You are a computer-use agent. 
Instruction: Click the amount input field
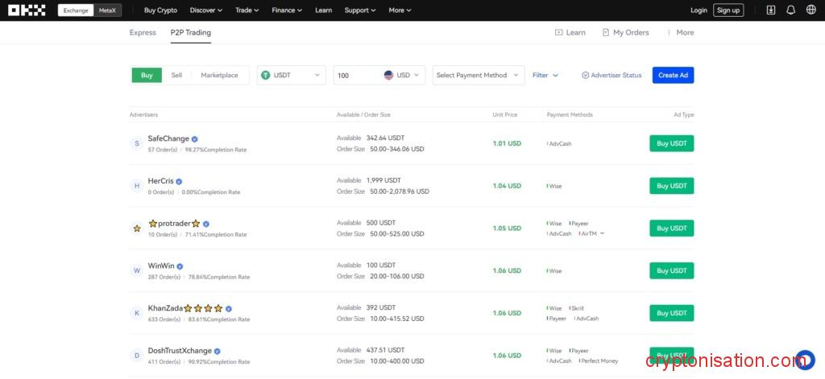[x=356, y=75]
